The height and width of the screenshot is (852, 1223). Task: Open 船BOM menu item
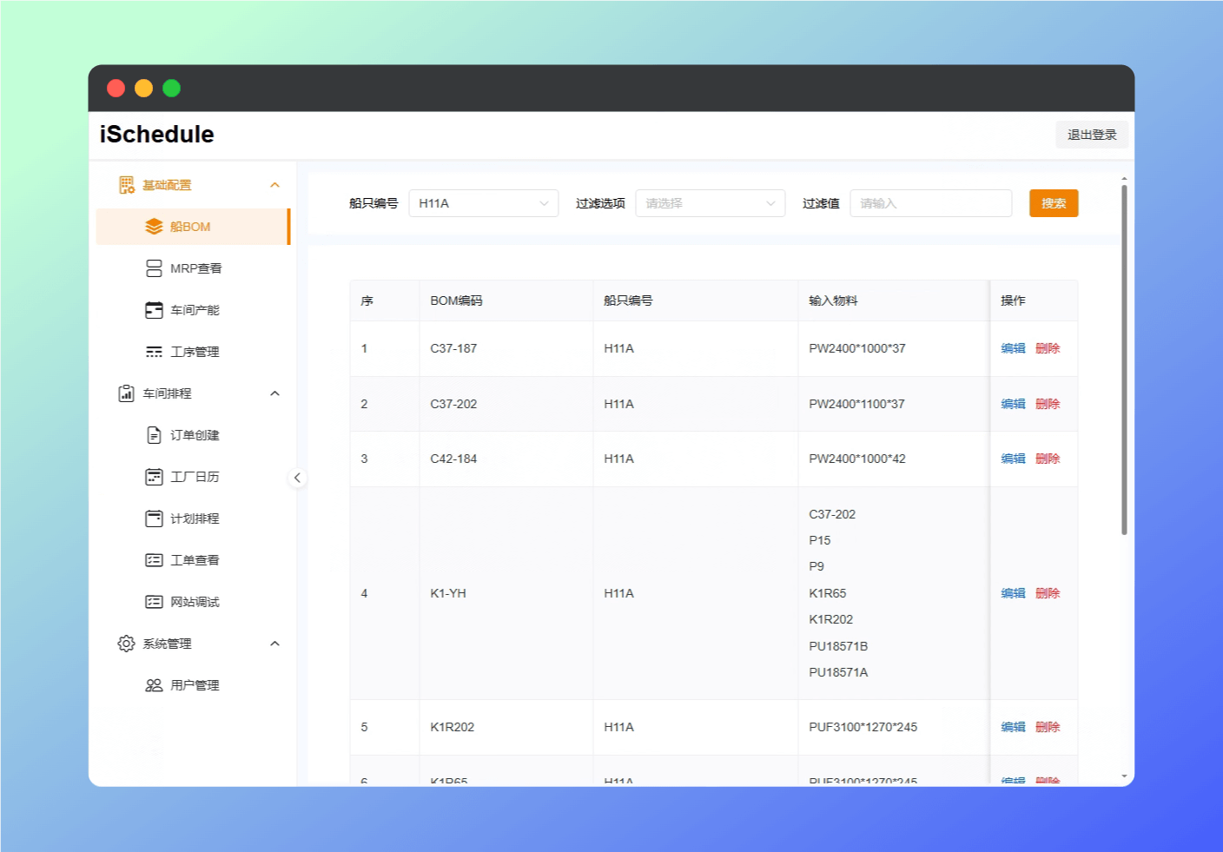coord(193,227)
